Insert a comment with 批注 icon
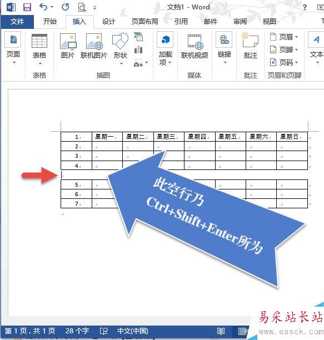The image size is (324, 340). [x=250, y=40]
